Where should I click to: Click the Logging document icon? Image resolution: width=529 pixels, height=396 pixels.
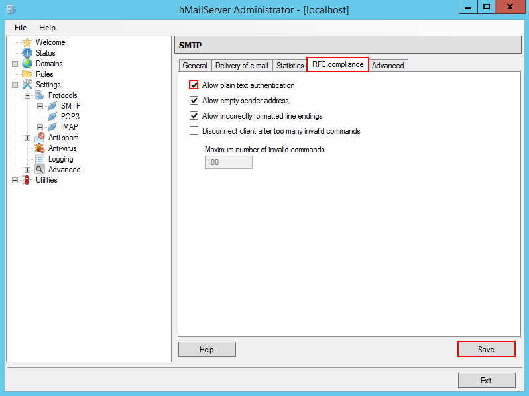40,159
